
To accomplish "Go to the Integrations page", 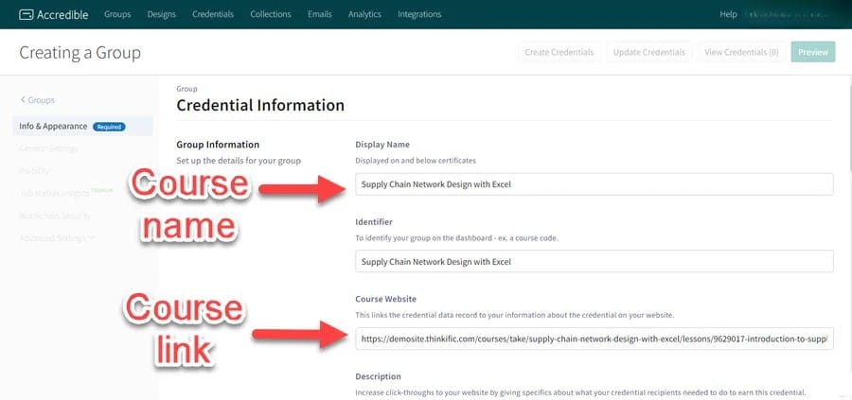I will (x=419, y=14).
